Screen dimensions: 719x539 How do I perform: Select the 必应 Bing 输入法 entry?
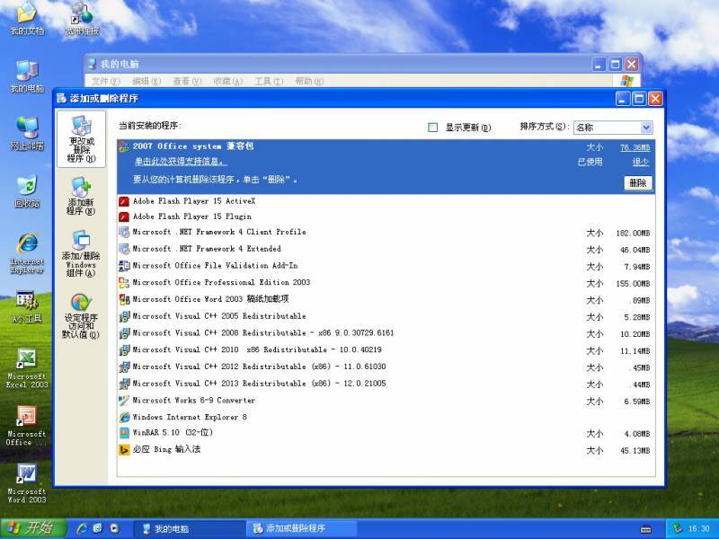click(x=386, y=450)
